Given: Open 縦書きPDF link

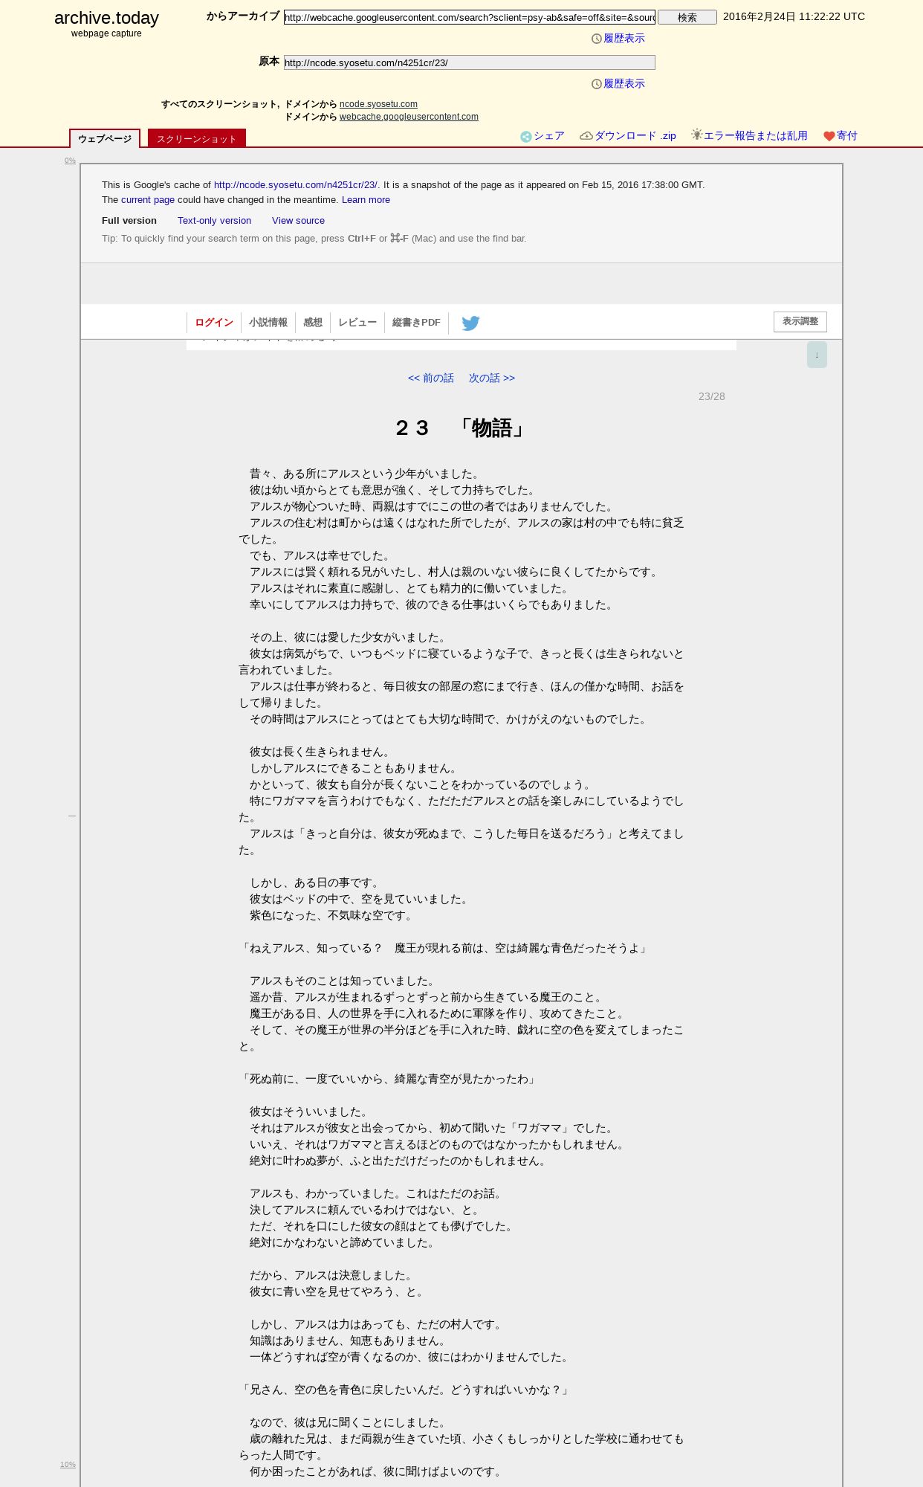Looking at the screenshot, I should (x=416, y=323).
